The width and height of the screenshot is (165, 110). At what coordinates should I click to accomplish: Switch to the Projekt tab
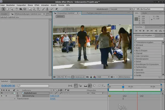pyautogui.click(x=4, y=14)
